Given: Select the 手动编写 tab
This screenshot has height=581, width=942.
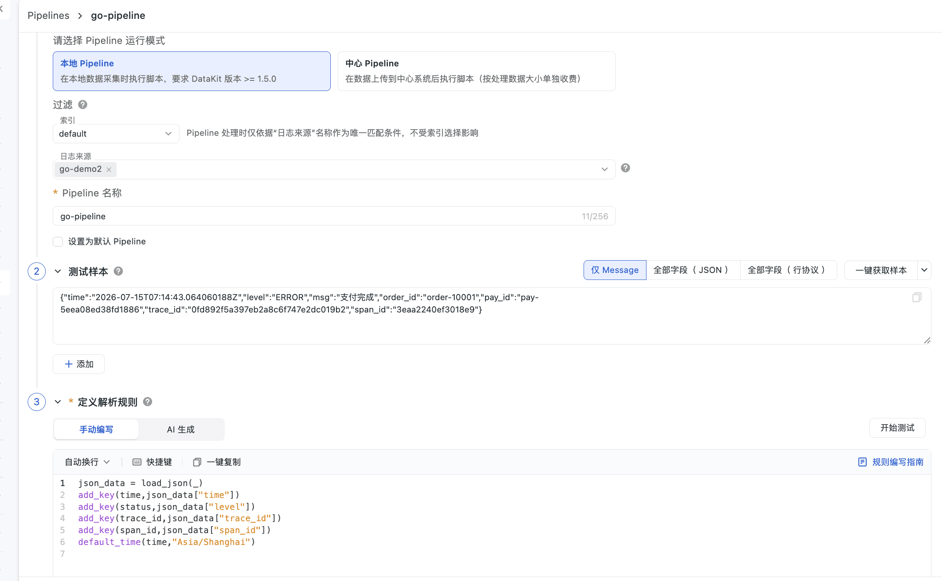Looking at the screenshot, I should coord(96,429).
